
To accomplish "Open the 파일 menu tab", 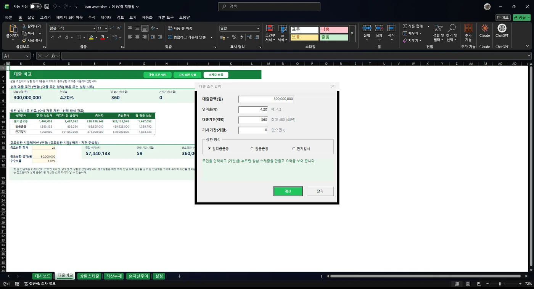I will 8,18.
